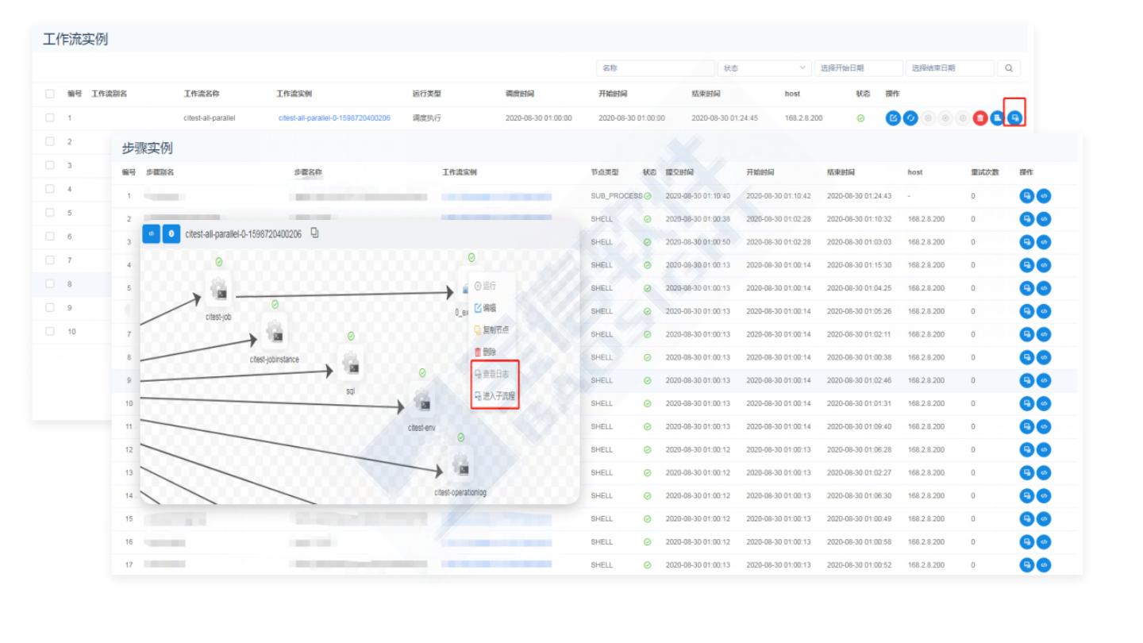Click the blue edit icon in workflow row 1

[893, 118]
